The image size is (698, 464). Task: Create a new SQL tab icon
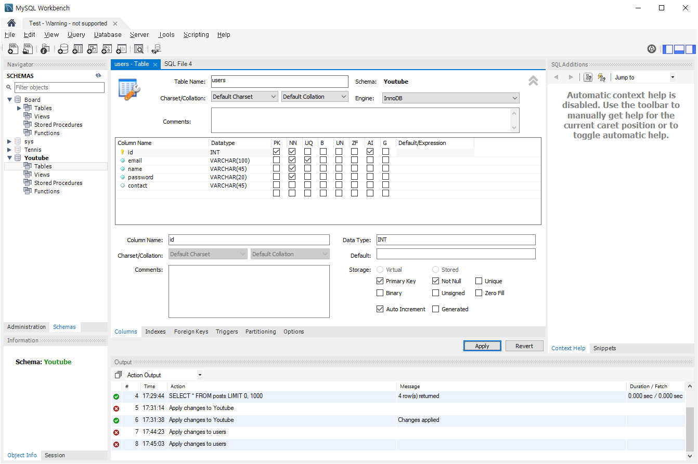(14, 49)
